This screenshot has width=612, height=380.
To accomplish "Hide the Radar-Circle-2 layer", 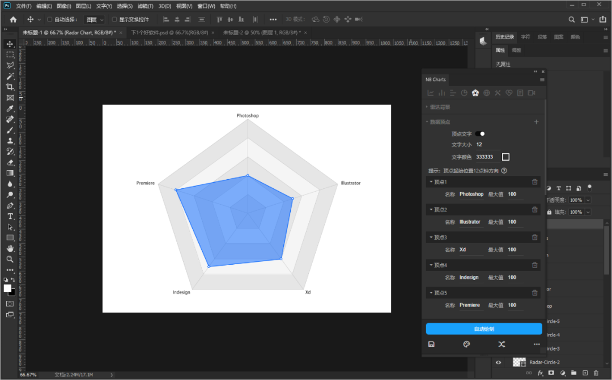I will [499, 362].
